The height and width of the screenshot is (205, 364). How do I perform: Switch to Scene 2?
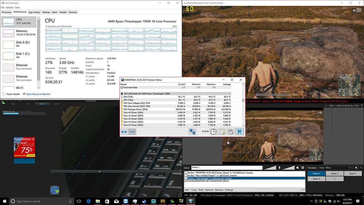coord(334,174)
